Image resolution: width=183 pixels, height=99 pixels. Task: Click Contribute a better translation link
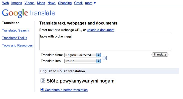[x=66, y=90]
